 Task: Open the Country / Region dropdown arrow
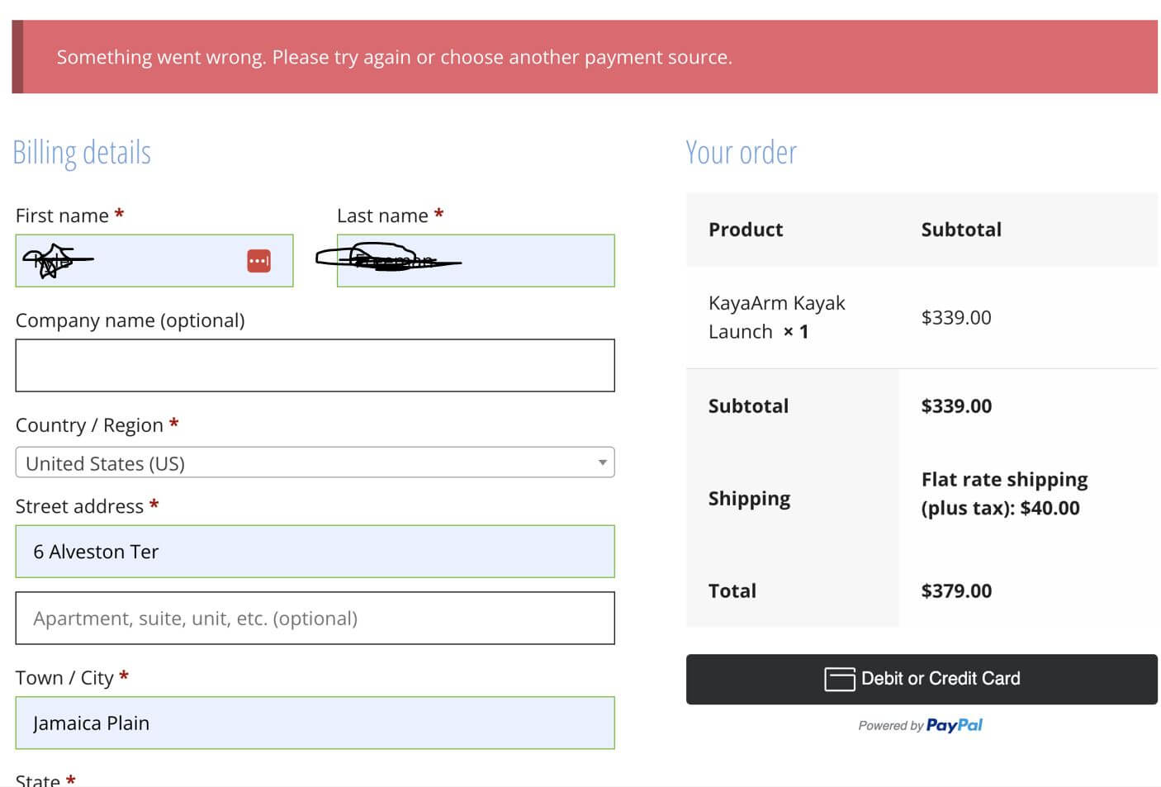pyautogui.click(x=602, y=462)
